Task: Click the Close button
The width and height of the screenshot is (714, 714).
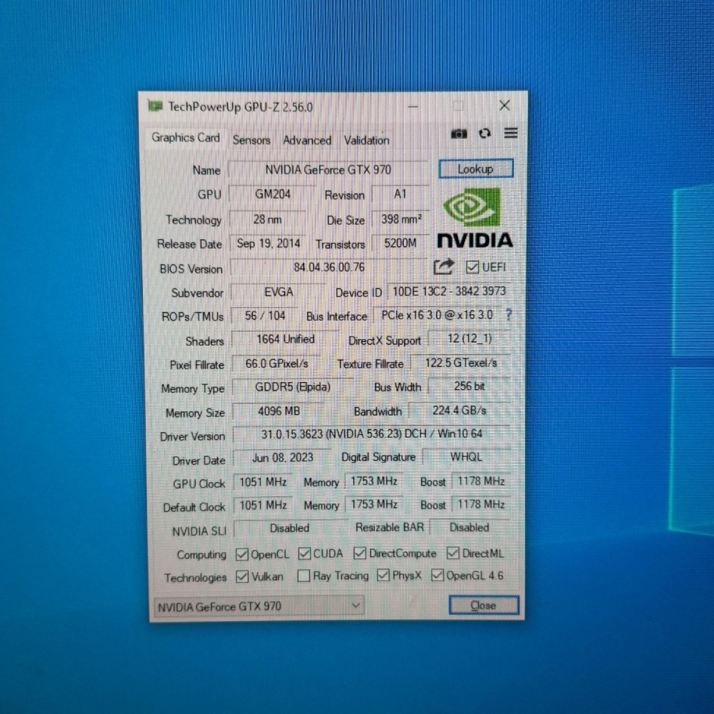Action: pyautogui.click(x=483, y=605)
